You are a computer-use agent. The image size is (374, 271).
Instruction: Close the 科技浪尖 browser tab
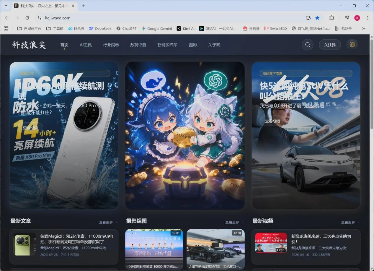point(73,6)
